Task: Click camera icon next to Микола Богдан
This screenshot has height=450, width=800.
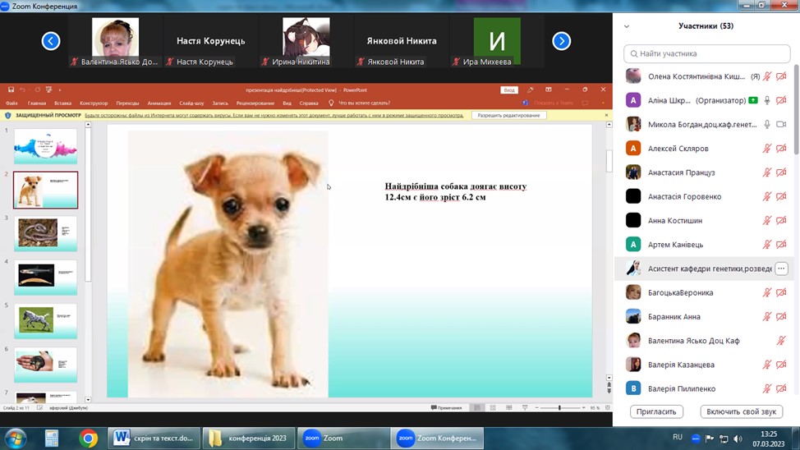Action: 781,124
